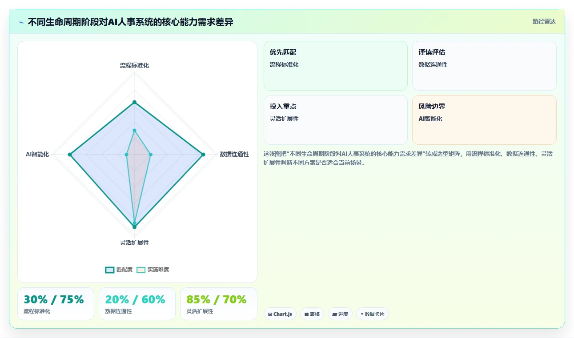The width and height of the screenshot is (574, 338).
Task: Click 灵活扩展性 text in 投入重点 card
Action: [284, 119]
